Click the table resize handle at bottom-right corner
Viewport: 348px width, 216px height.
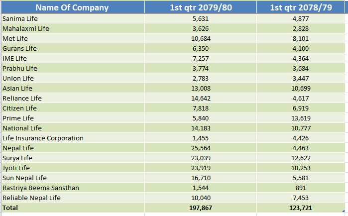344,211
